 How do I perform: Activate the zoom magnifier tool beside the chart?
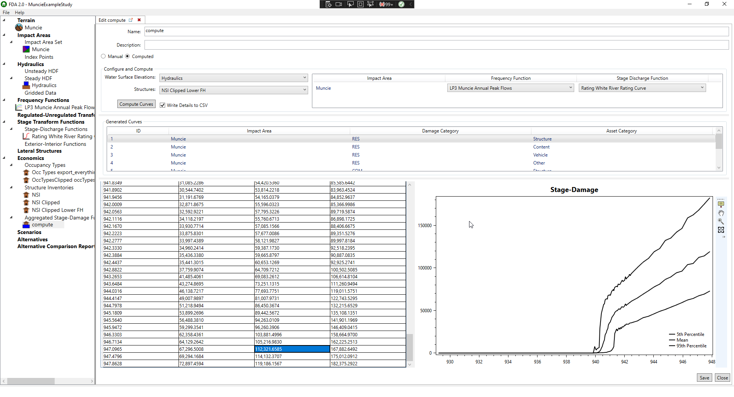721,221
